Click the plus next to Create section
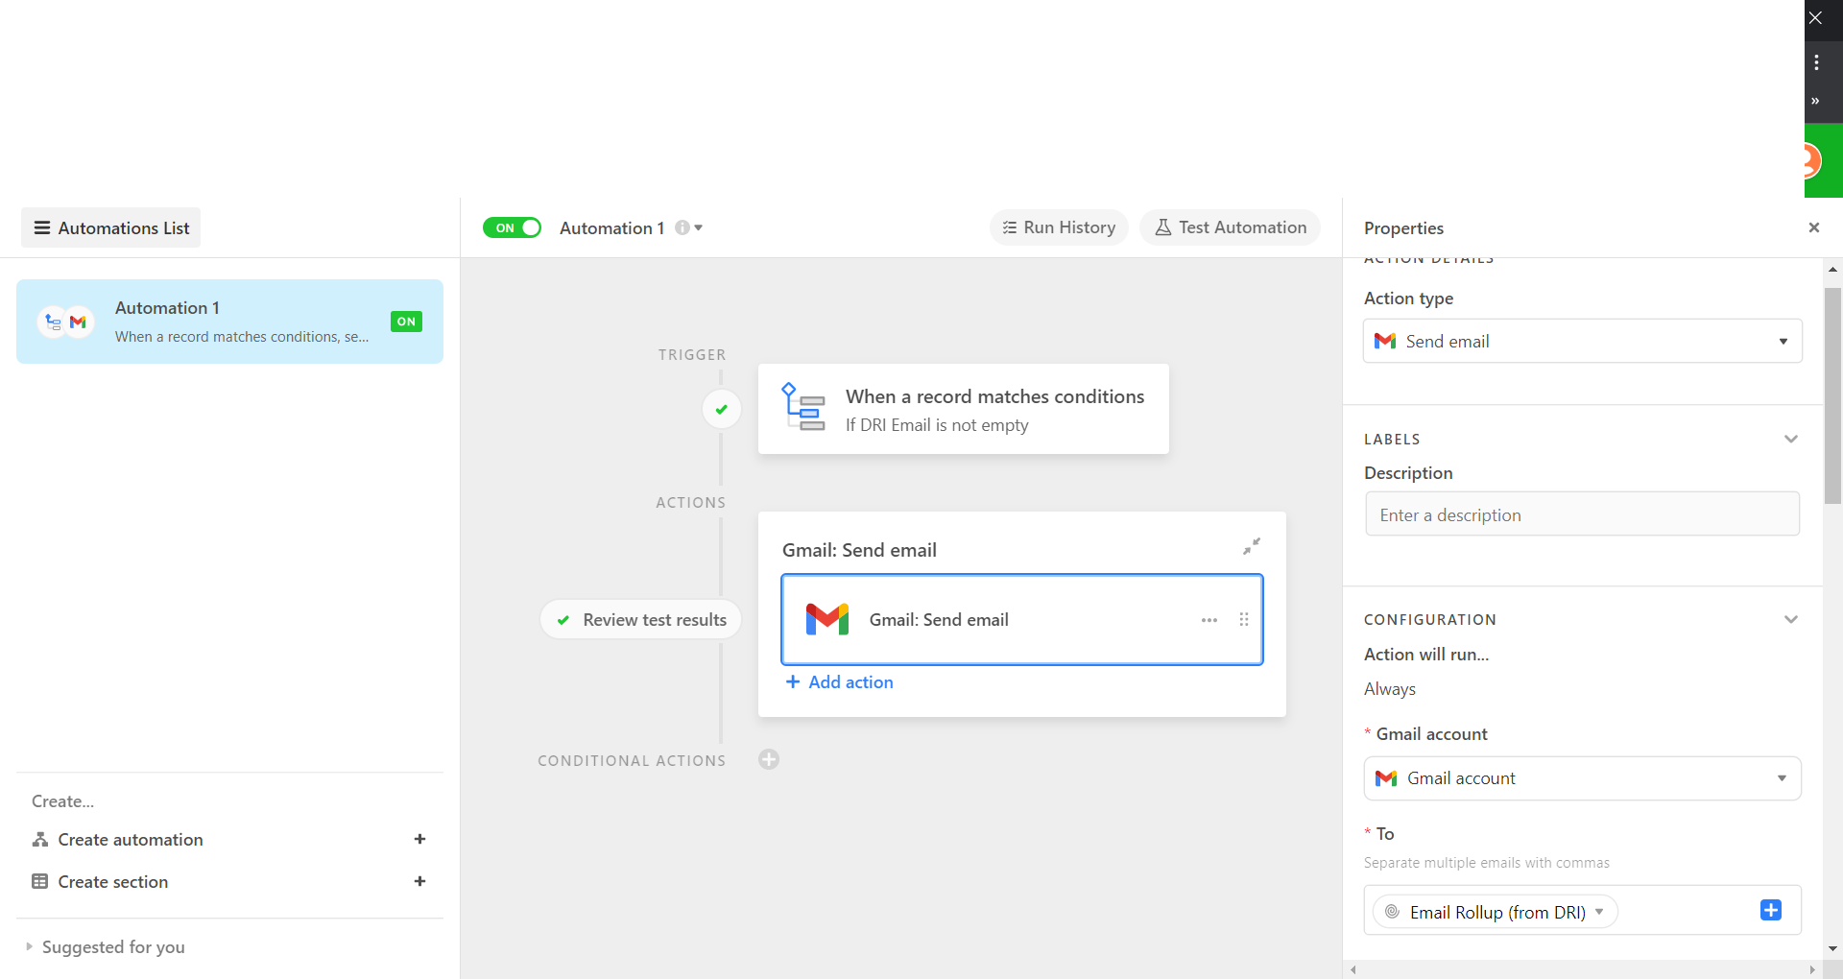1843x979 pixels. click(x=419, y=881)
